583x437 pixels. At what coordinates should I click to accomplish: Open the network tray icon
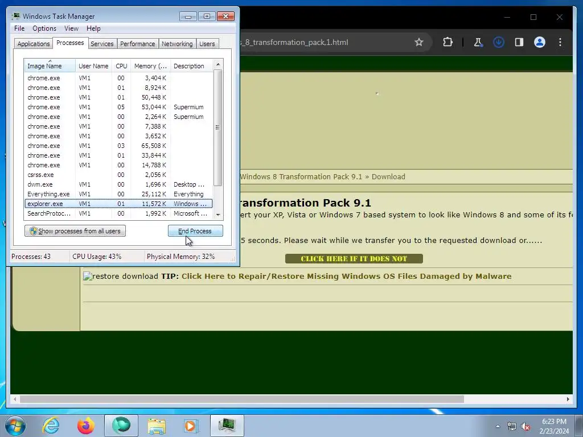coord(512,426)
